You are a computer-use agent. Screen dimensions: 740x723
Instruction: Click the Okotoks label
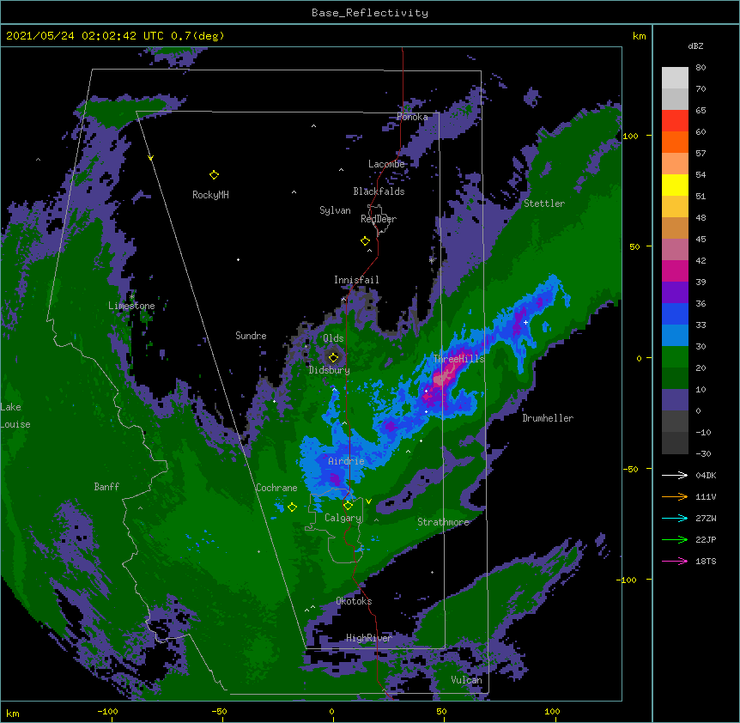tap(354, 601)
